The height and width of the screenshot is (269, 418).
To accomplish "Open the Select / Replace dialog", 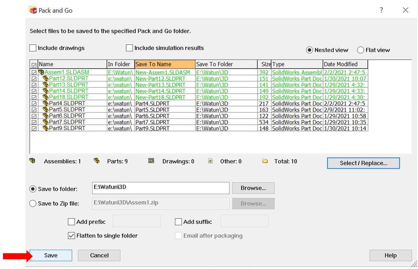I will tap(363, 163).
